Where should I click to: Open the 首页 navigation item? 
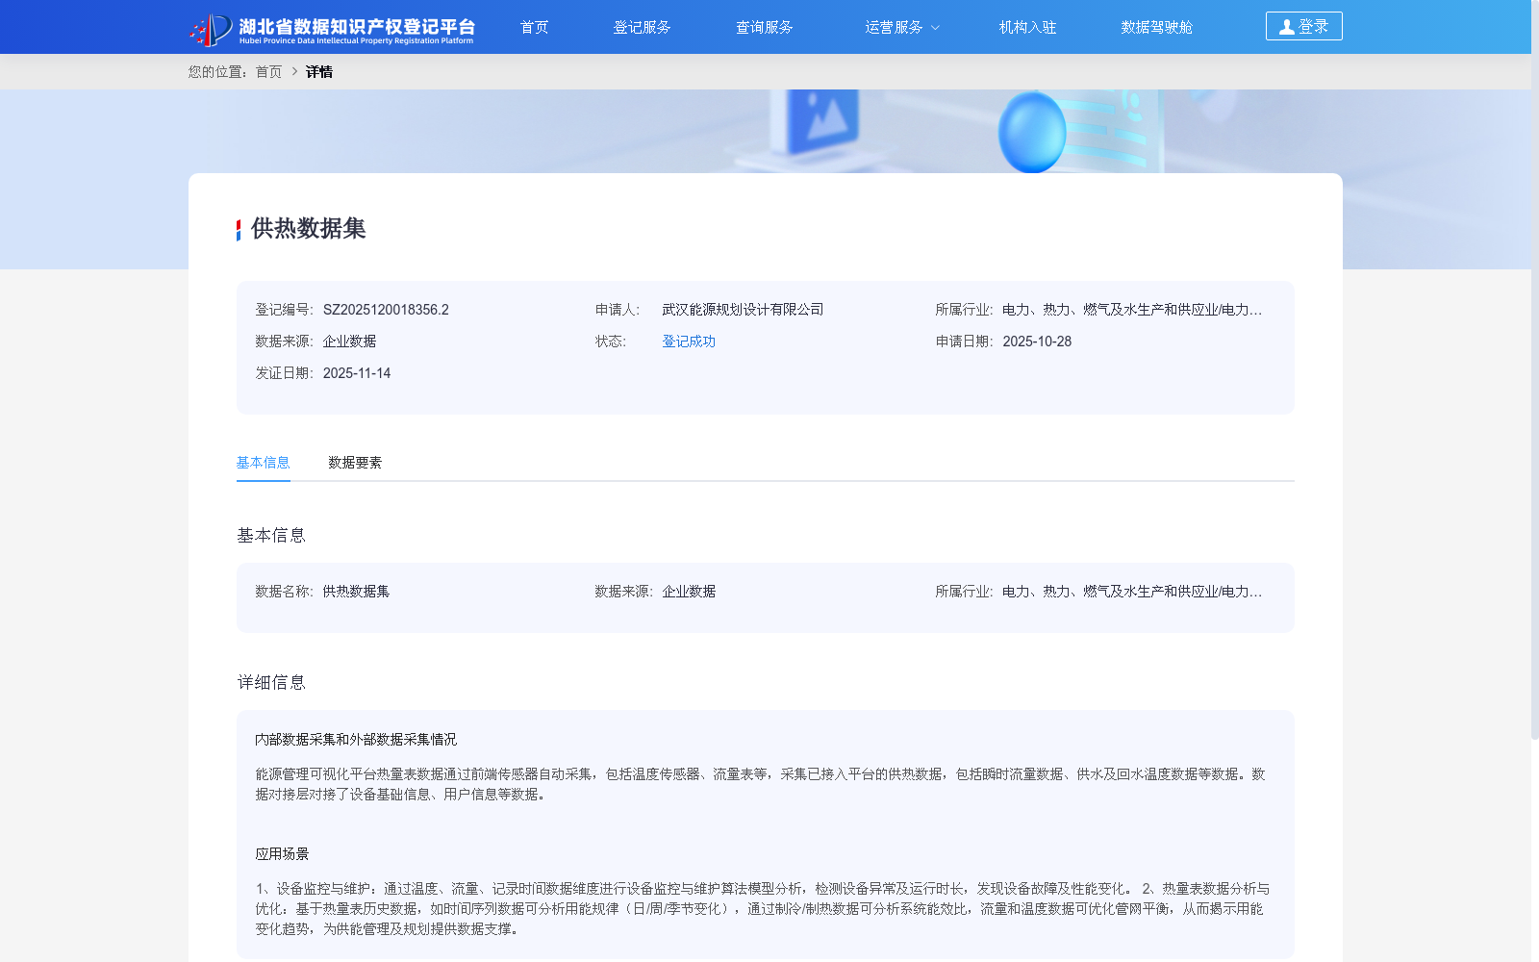[535, 27]
